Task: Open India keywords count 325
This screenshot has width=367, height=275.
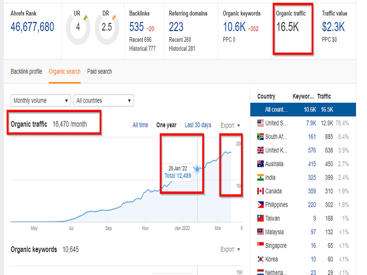Action: click(x=312, y=178)
